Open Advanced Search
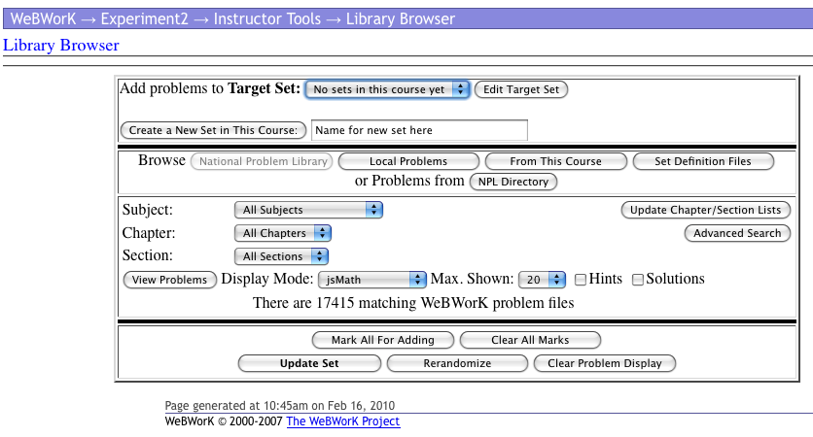813x437 pixels. [x=737, y=233]
